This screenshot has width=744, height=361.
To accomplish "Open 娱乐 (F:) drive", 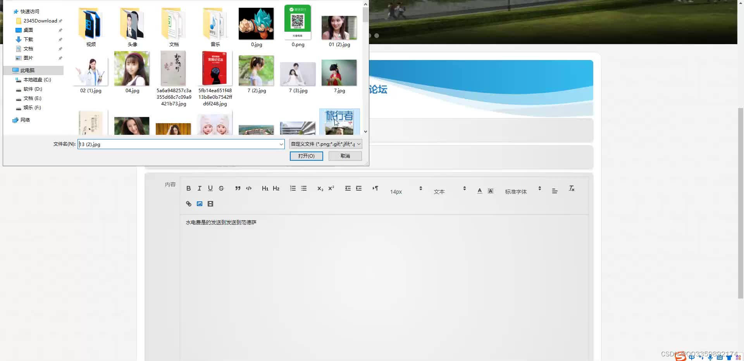I will coord(32,108).
